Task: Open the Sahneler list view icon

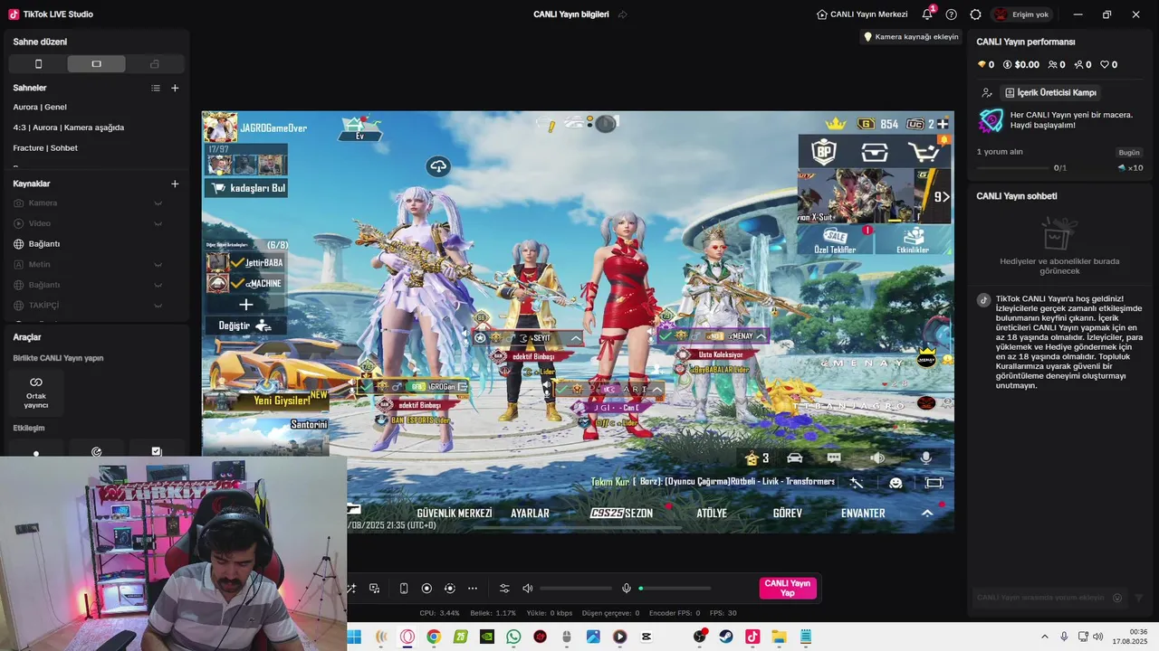Action: pyautogui.click(x=156, y=88)
